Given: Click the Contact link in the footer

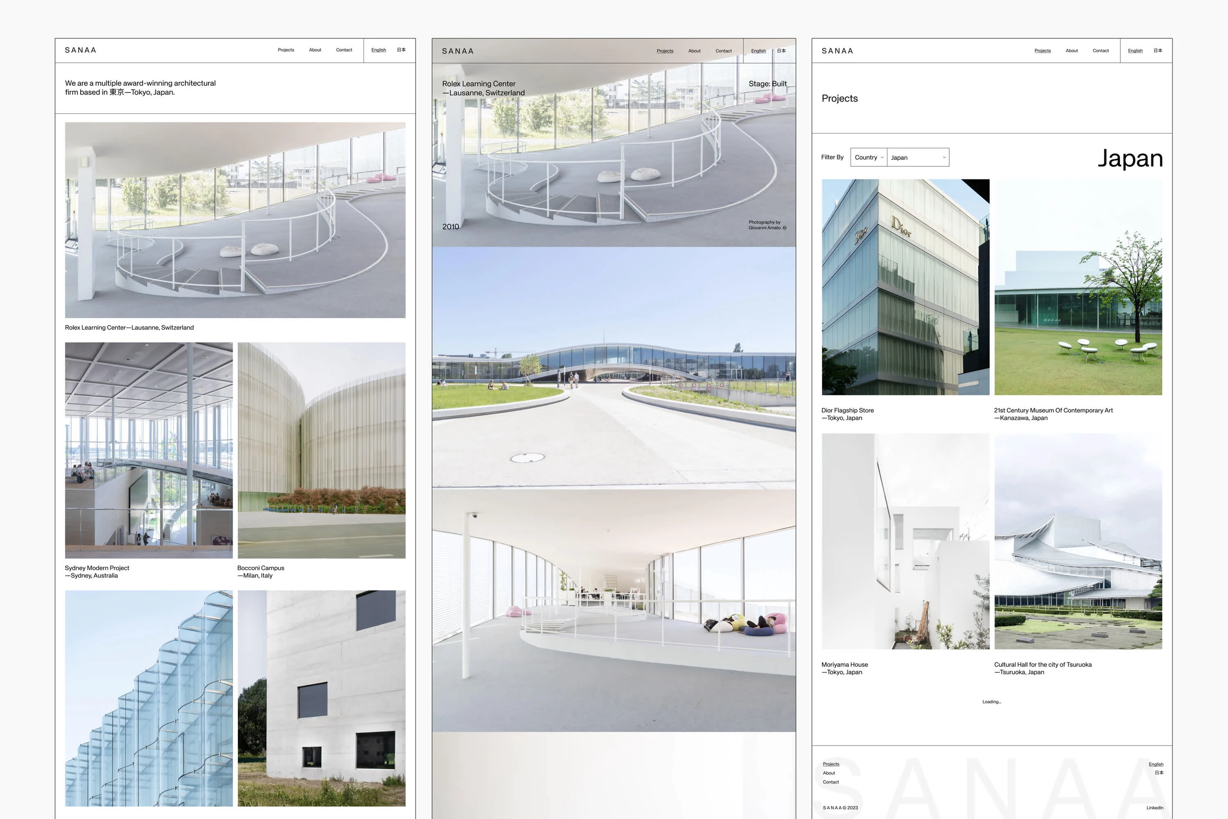Looking at the screenshot, I should pyautogui.click(x=831, y=782).
